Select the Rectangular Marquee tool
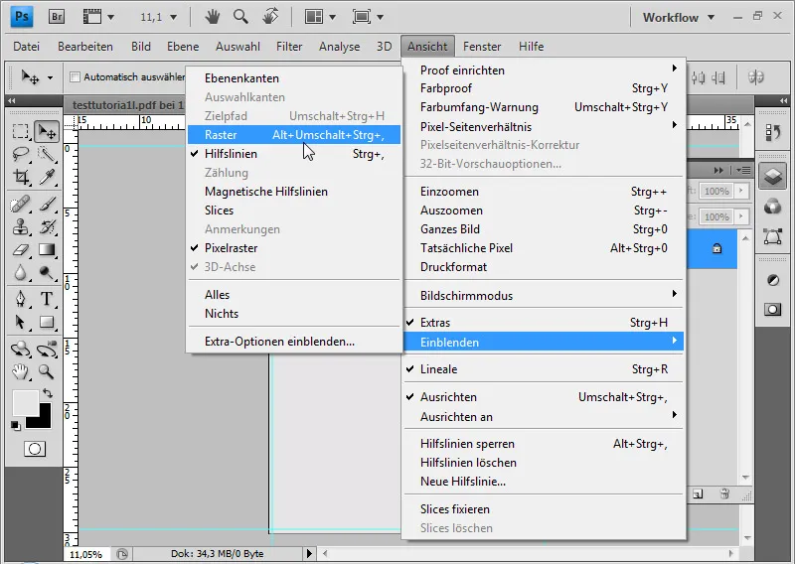 (x=20, y=132)
